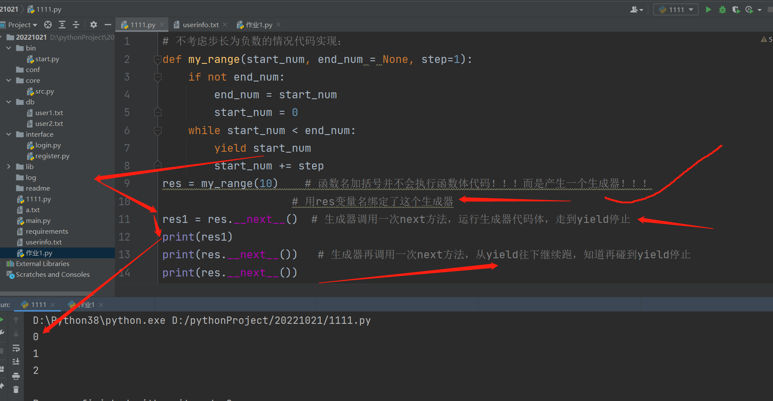This screenshot has width=773, height=401.
Task: Run with coverage using the shield icon
Action: coord(736,9)
